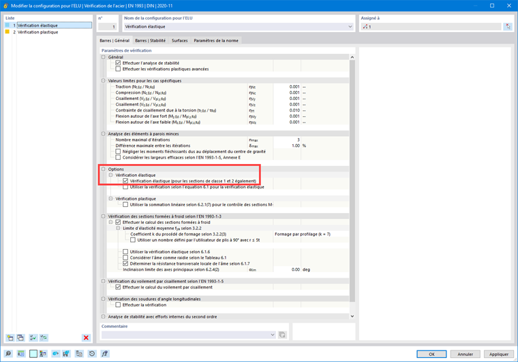
Task: Collapse 'Analyse des éléments à parois minces' section
Action: [104, 134]
